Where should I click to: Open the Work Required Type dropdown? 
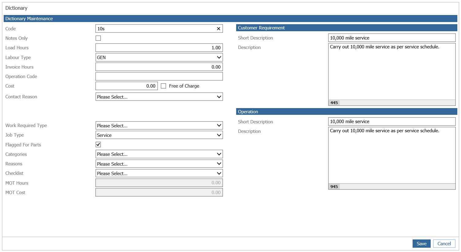(159, 126)
